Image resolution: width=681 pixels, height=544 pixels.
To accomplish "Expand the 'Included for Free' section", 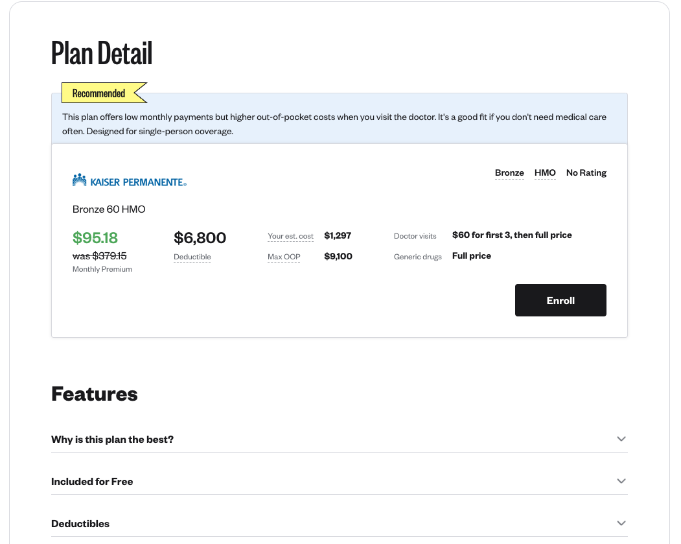I will [339, 482].
